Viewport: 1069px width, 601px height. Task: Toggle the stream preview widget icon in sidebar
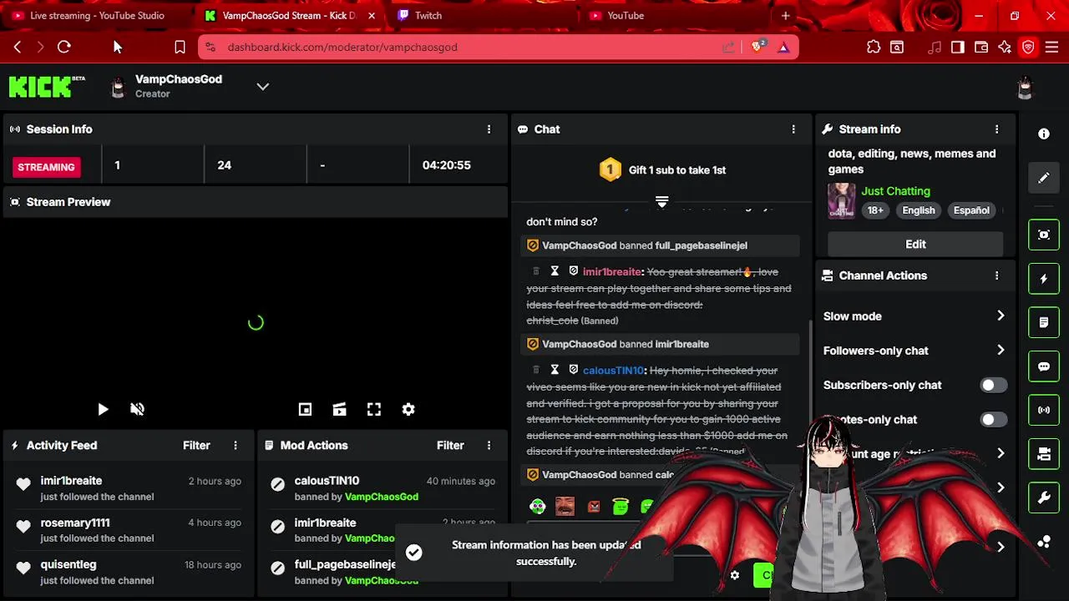pos(1044,235)
